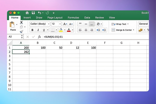Click cell D1 containing 12
The width and height of the screenshot is (156, 104).
tap(71, 48)
